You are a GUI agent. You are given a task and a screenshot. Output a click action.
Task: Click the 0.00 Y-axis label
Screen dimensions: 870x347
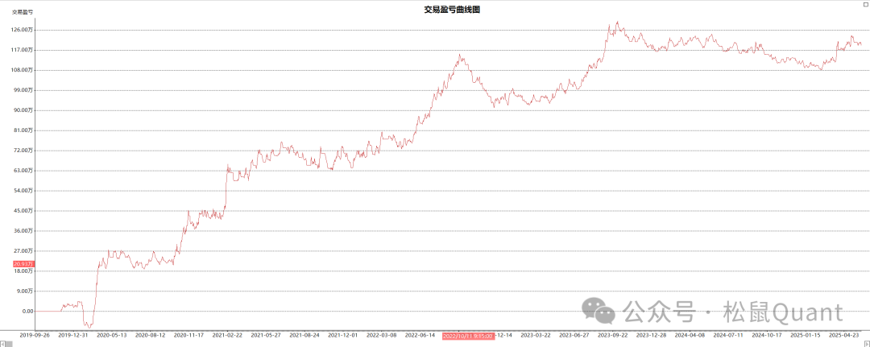27,312
